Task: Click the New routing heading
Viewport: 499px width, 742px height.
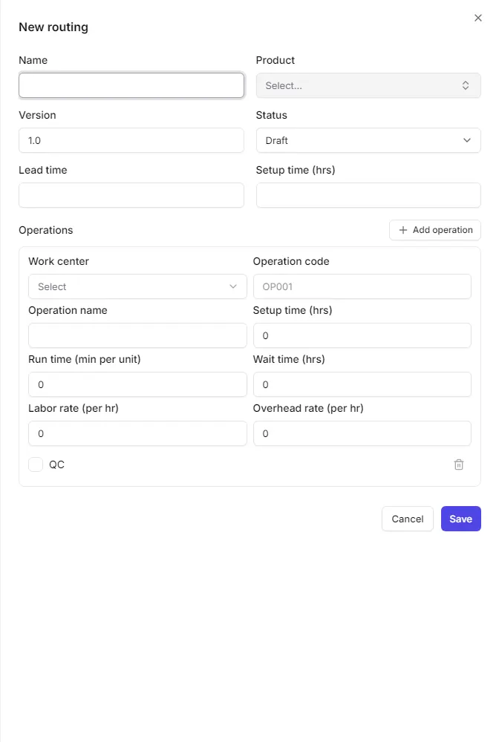Action: point(53,27)
